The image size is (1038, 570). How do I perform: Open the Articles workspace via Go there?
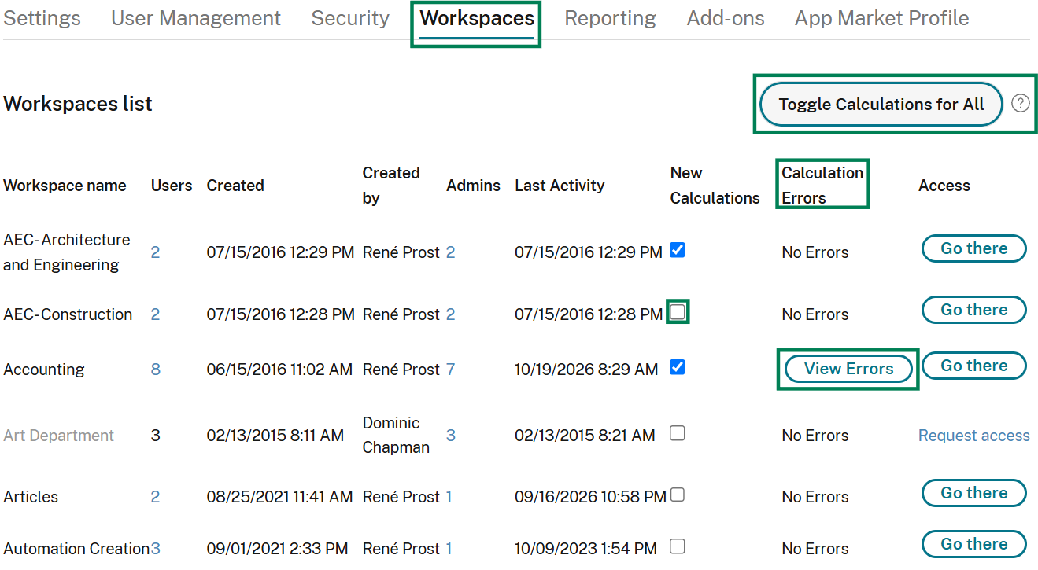[974, 493]
